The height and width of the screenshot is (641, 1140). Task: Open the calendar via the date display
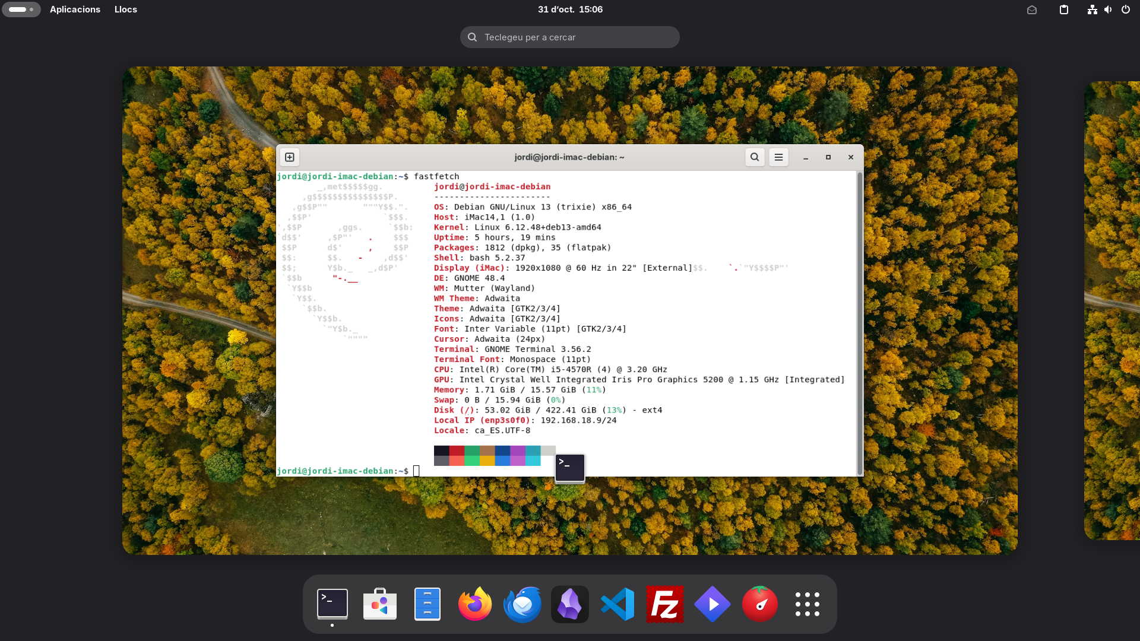(x=569, y=9)
